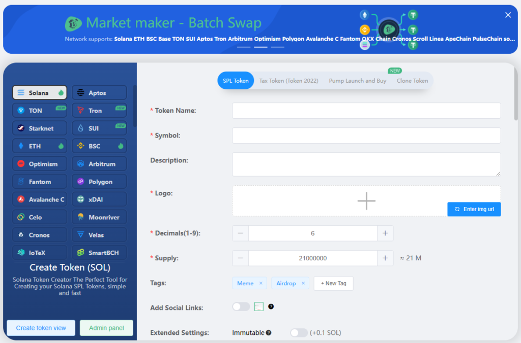Image resolution: width=521 pixels, height=343 pixels.
Task: Remove the Meme tag
Action: (x=261, y=283)
